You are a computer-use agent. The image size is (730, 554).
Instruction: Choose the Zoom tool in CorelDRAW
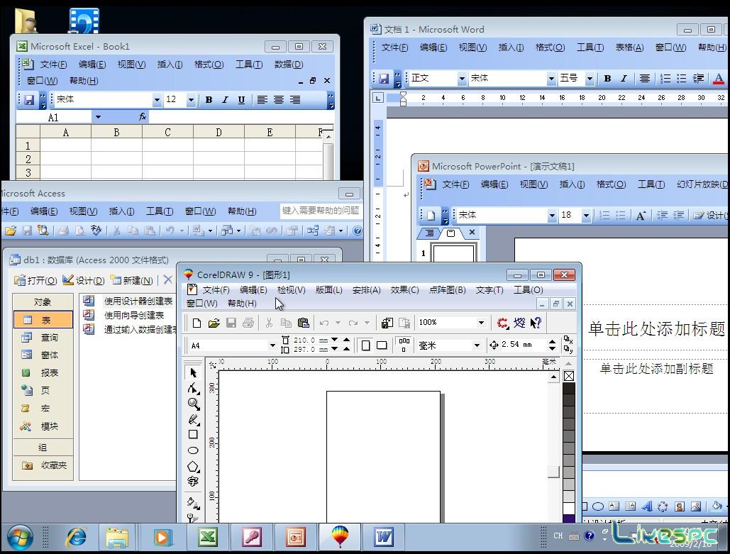(x=193, y=404)
